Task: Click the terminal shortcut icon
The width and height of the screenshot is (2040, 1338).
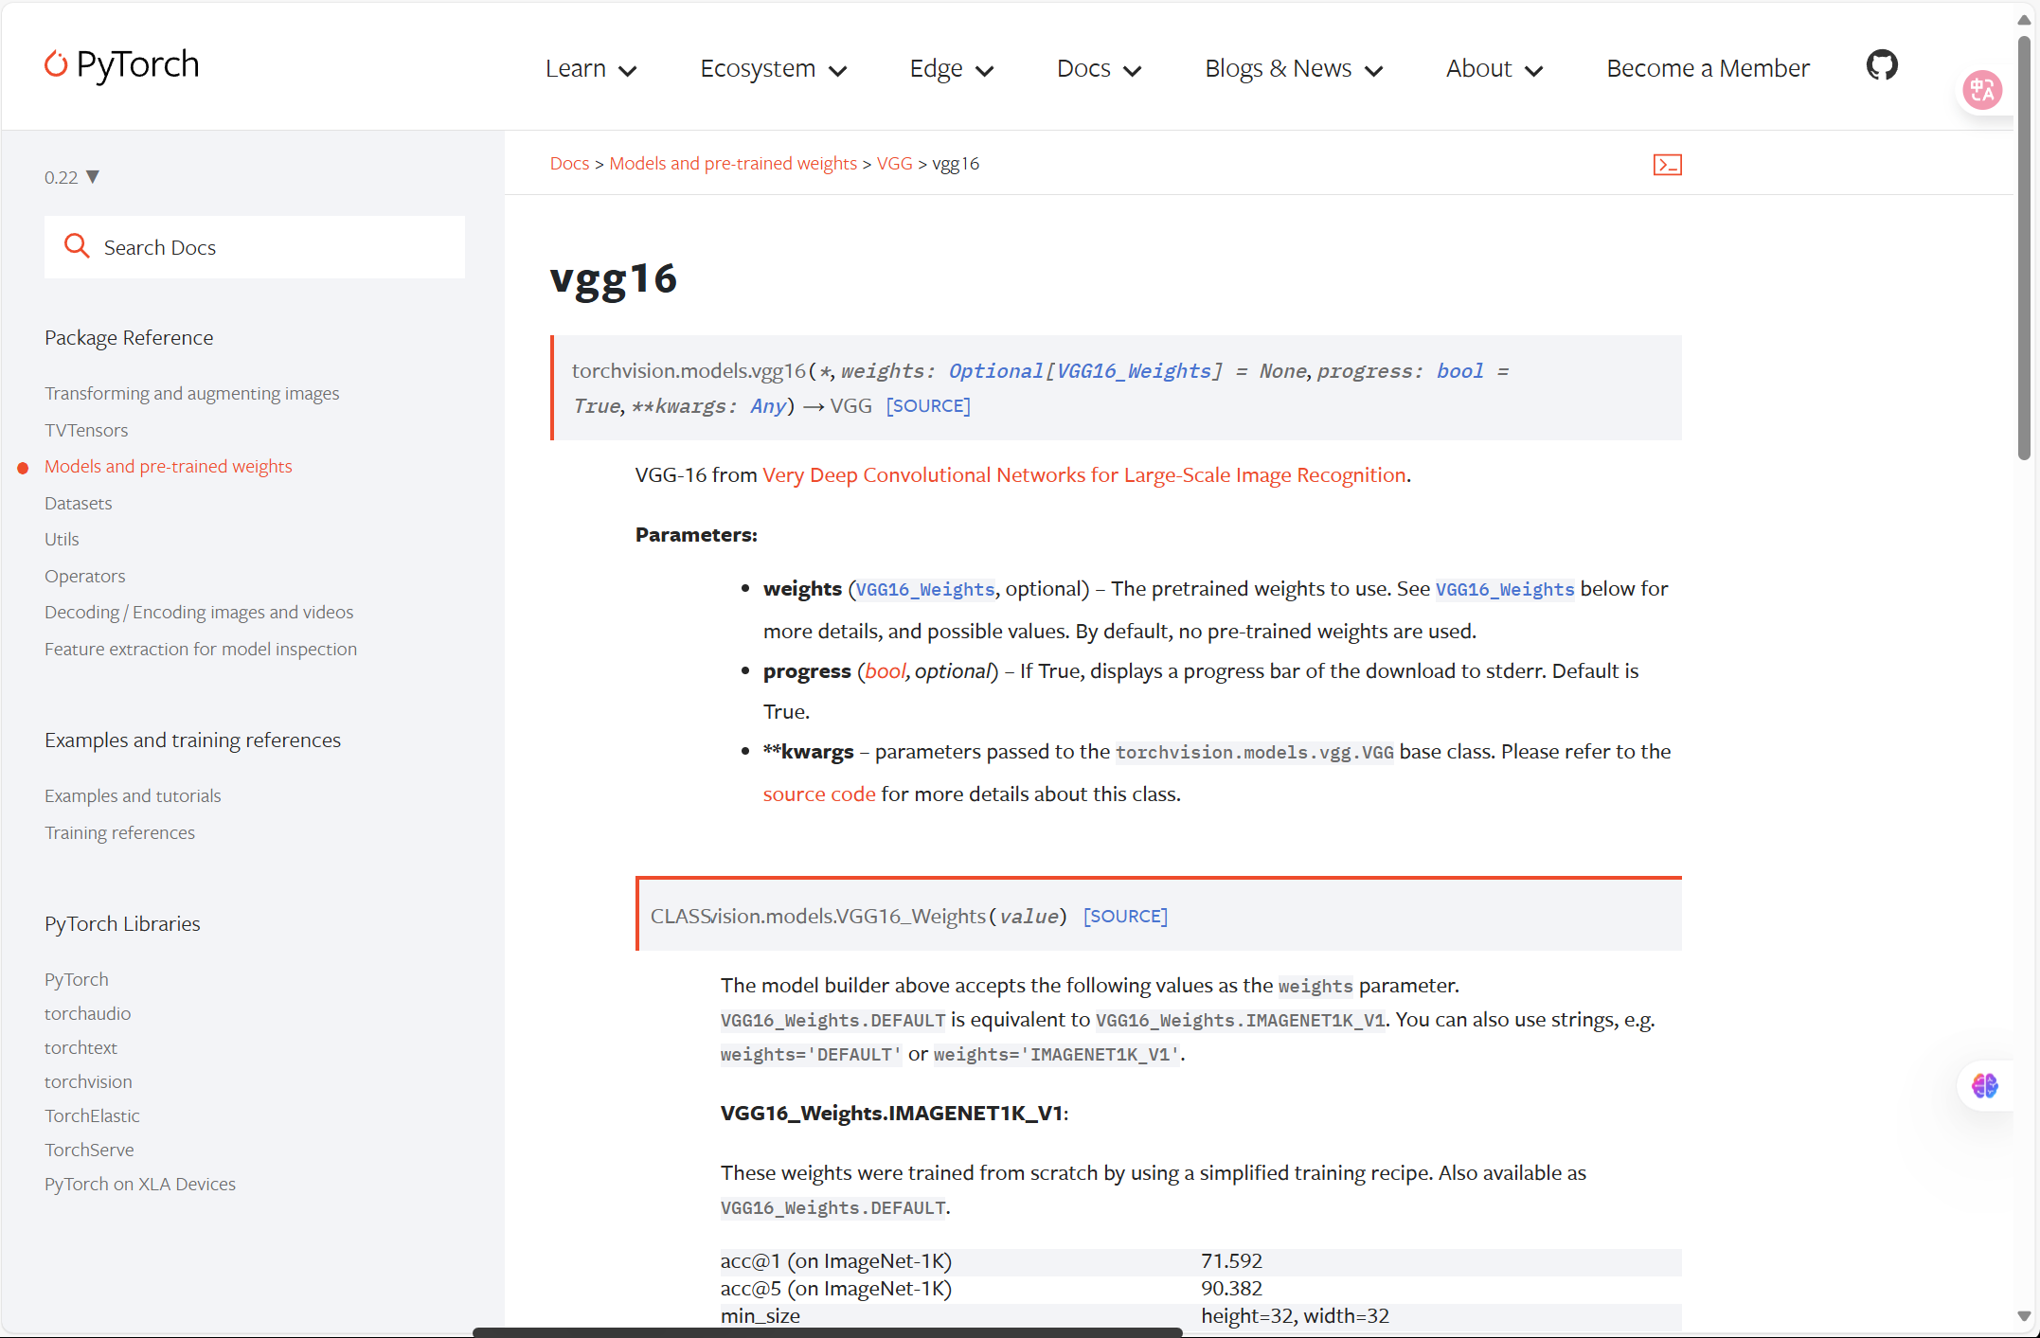Action: pos(1667,165)
